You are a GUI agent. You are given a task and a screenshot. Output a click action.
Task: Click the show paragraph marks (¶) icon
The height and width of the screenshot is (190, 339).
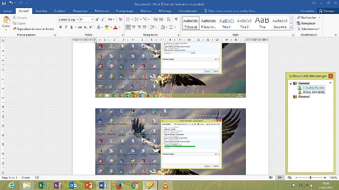[x=176, y=19]
